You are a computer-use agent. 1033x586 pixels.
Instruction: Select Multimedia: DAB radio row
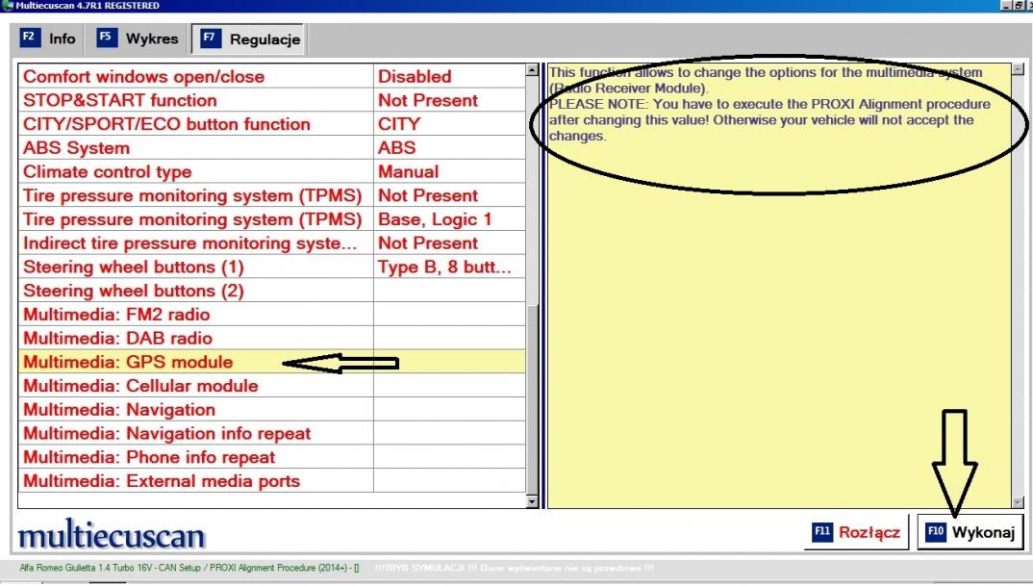point(271,338)
